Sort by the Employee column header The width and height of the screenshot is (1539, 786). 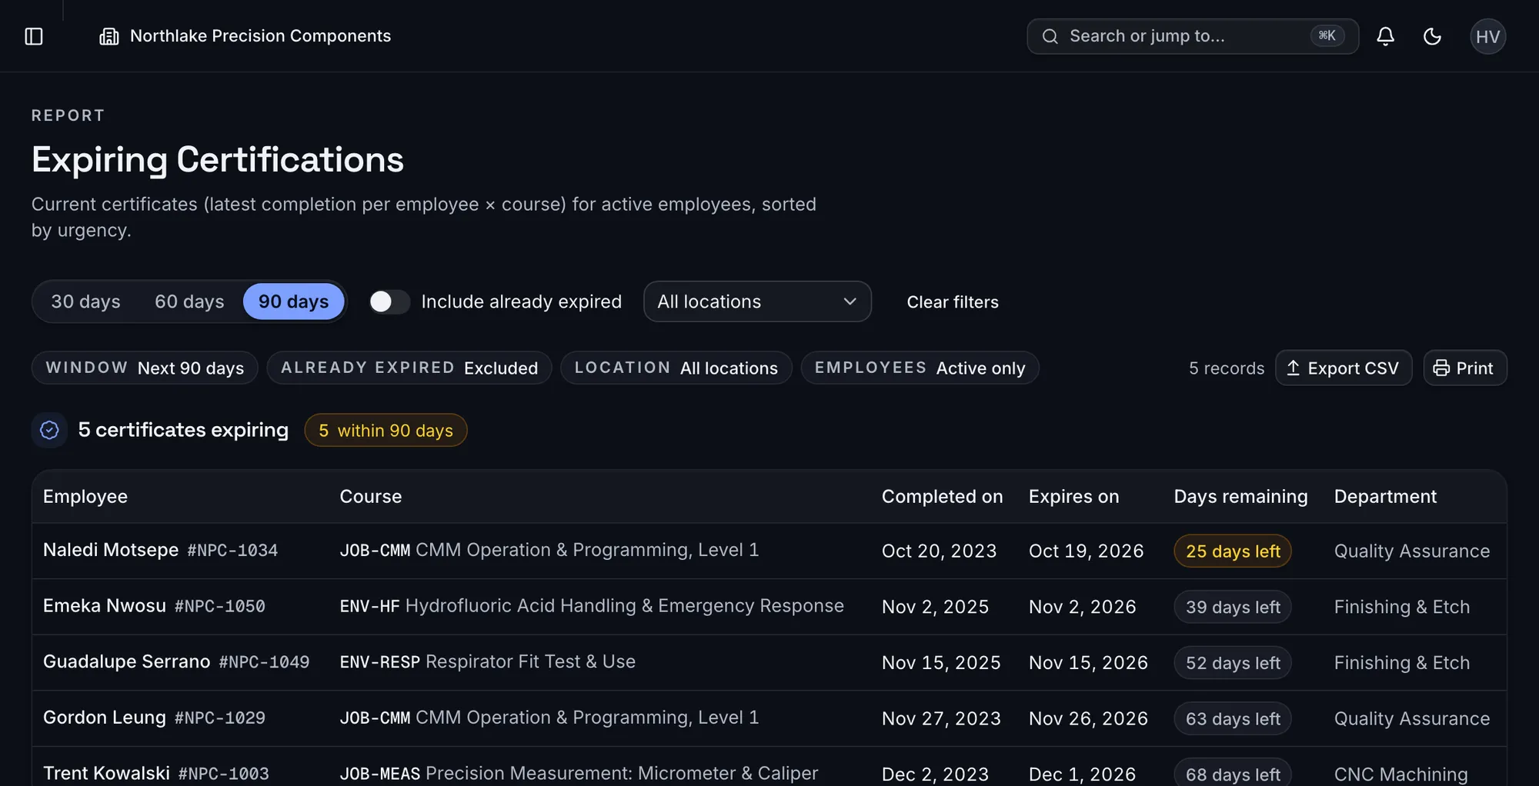click(x=85, y=497)
